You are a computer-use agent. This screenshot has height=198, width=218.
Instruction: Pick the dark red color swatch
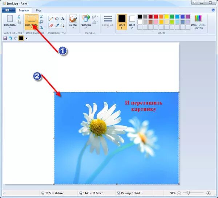(150, 17)
